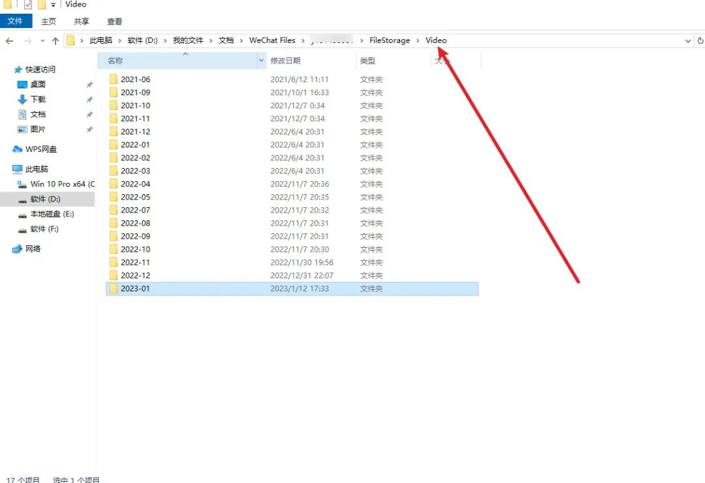The image size is (705, 483).
Task: Click 此电脑 in the address breadcrumb
Action: (x=101, y=40)
